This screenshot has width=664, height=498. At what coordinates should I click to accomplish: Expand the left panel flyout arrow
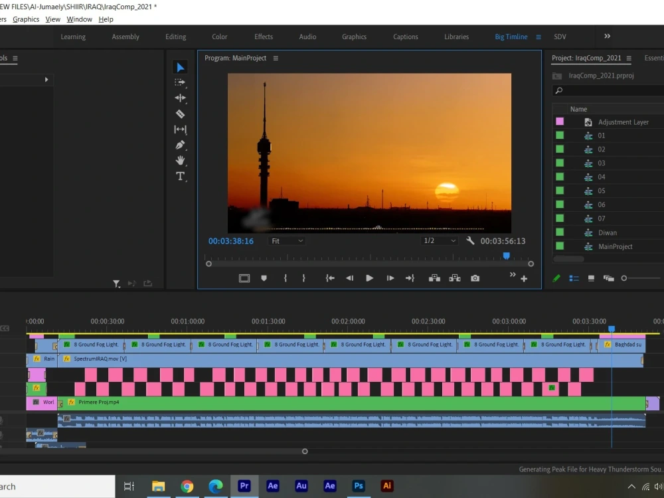click(x=46, y=80)
